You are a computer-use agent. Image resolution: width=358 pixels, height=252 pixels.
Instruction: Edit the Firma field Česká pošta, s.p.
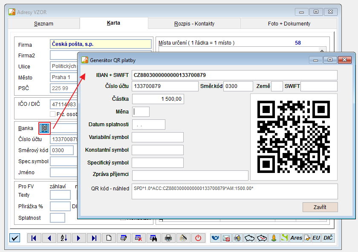(101, 44)
